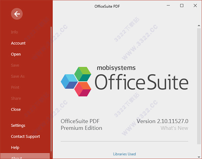Select the About item in the sidebar

[x=25, y=156]
